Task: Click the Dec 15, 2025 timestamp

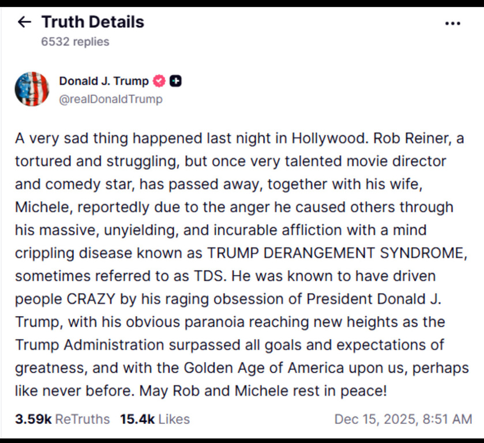Action: click(403, 419)
